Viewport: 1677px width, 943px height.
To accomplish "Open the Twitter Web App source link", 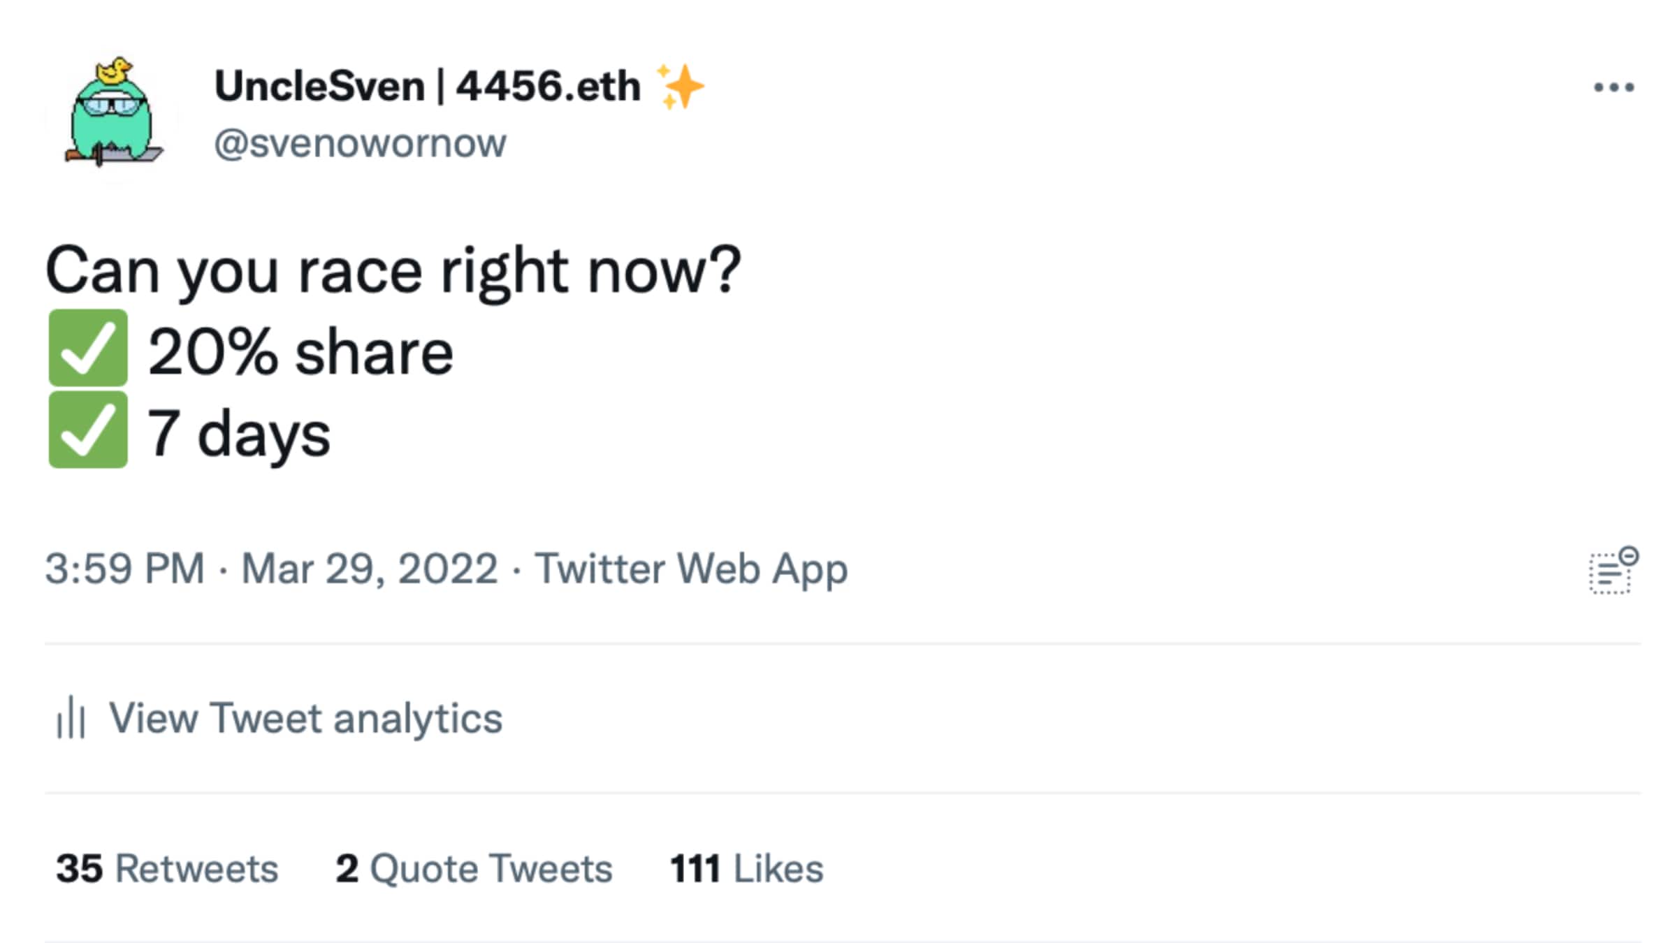I will [x=691, y=569].
